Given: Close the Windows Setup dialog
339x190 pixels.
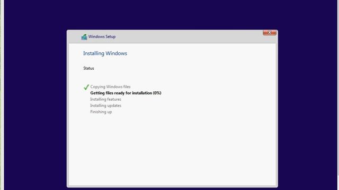Looking at the screenshot, I should tap(270, 33).
